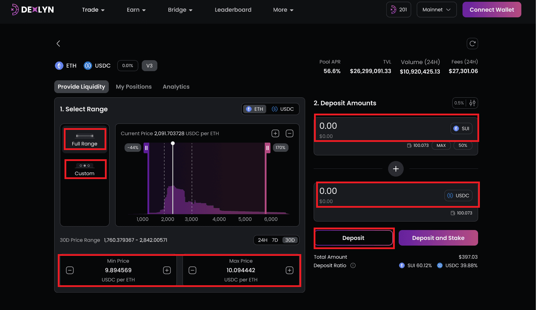Viewport: 538px width, 310px height.
Task: Click the right range handle on chart
Action: click(x=268, y=148)
